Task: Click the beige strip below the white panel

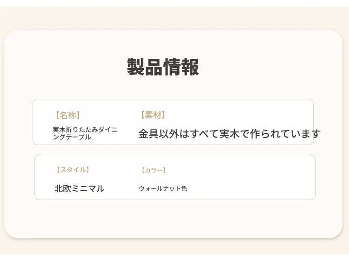Action: pos(173,248)
